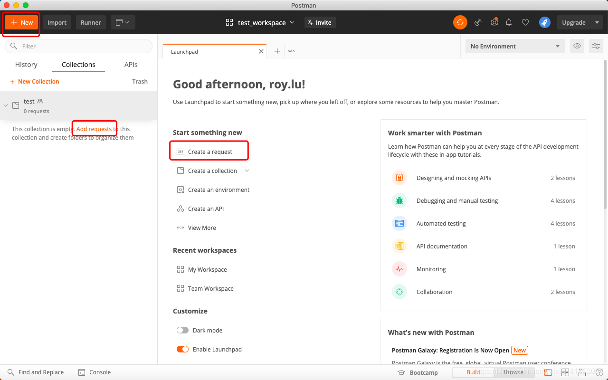This screenshot has height=380, width=608.
Task: Switch to Browse mode
Action: click(x=513, y=372)
